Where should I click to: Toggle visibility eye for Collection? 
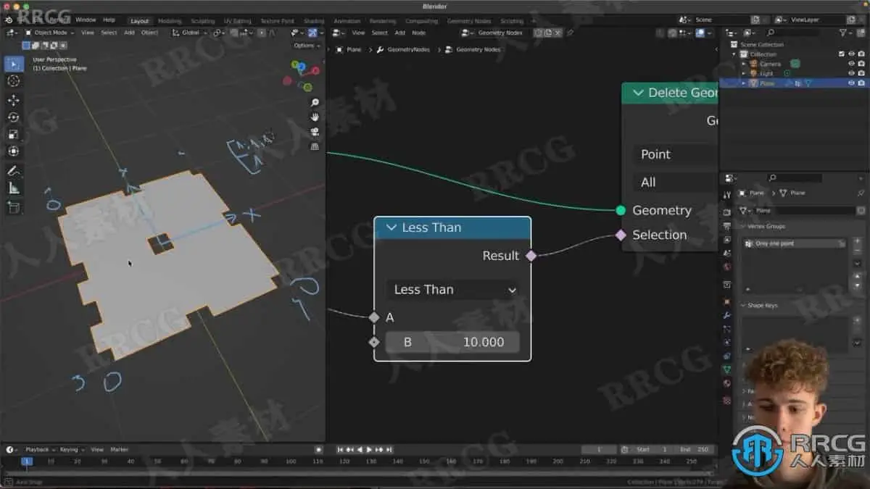tap(851, 54)
